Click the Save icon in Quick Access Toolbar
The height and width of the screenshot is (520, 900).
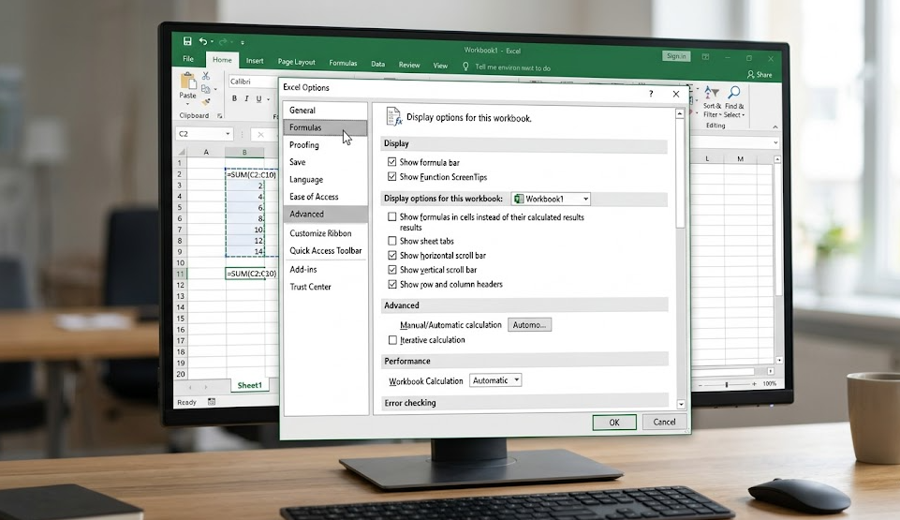tap(187, 40)
